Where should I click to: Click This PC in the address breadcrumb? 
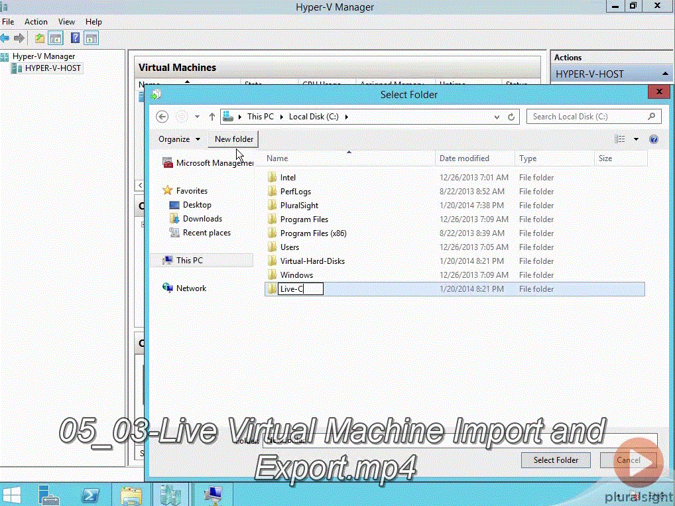pos(260,117)
